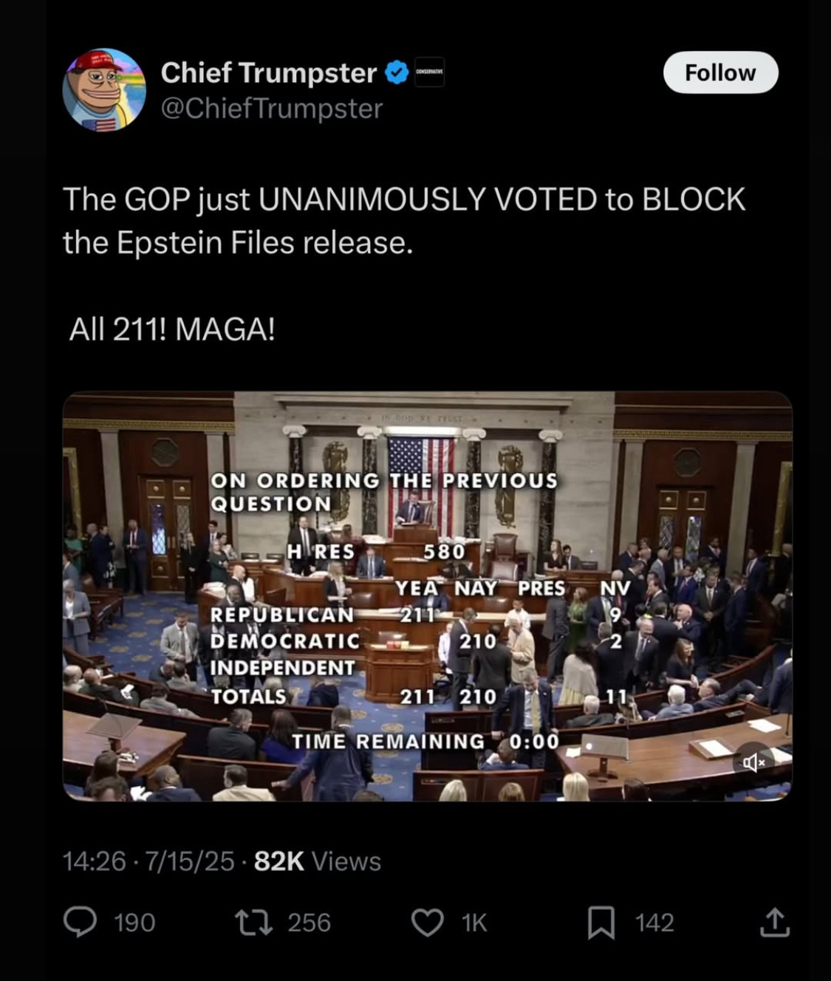This screenshot has height=981, width=831.
Task: Click the 142 bookmarks count
Action: click(x=654, y=923)
